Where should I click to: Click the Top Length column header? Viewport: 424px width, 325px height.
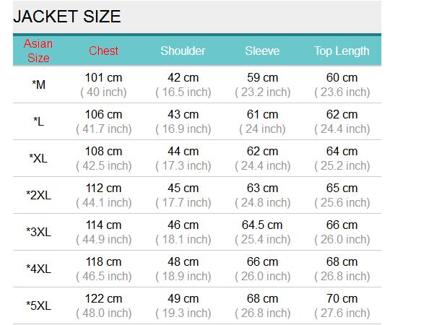coord(342,51)
